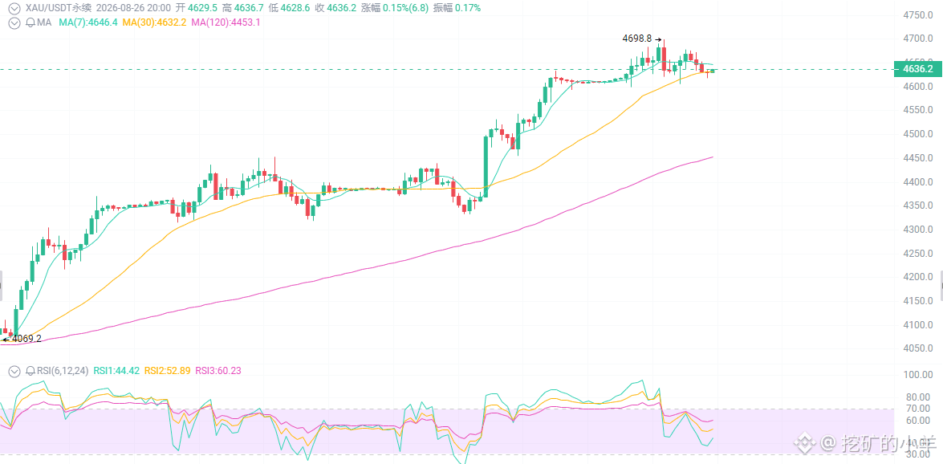Click the RSI axis 80.00 label
Viewport: 943px width, 464px height.
click(x=917, y=397)
